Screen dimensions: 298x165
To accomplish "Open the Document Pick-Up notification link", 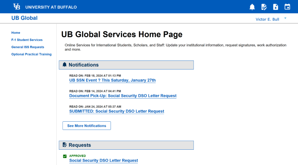I will [123, 96].
